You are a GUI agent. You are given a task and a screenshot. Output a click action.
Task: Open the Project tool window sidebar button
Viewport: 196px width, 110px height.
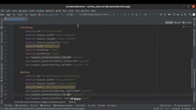tap(2, 23)
